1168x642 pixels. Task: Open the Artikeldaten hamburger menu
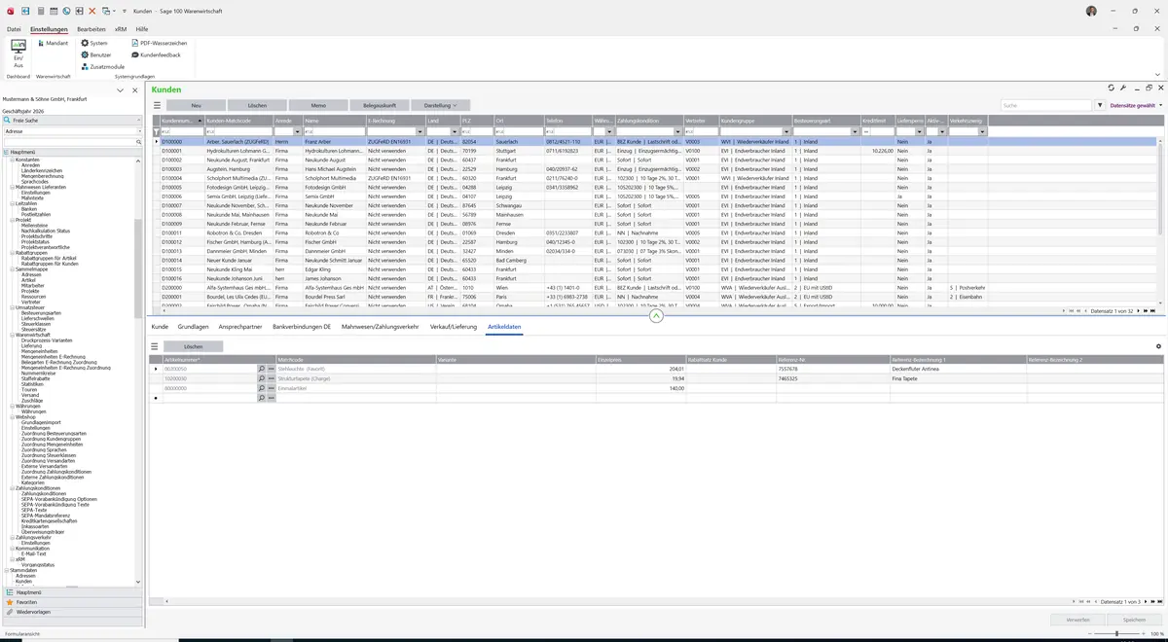pyautogui.click(x=154, y=346)
